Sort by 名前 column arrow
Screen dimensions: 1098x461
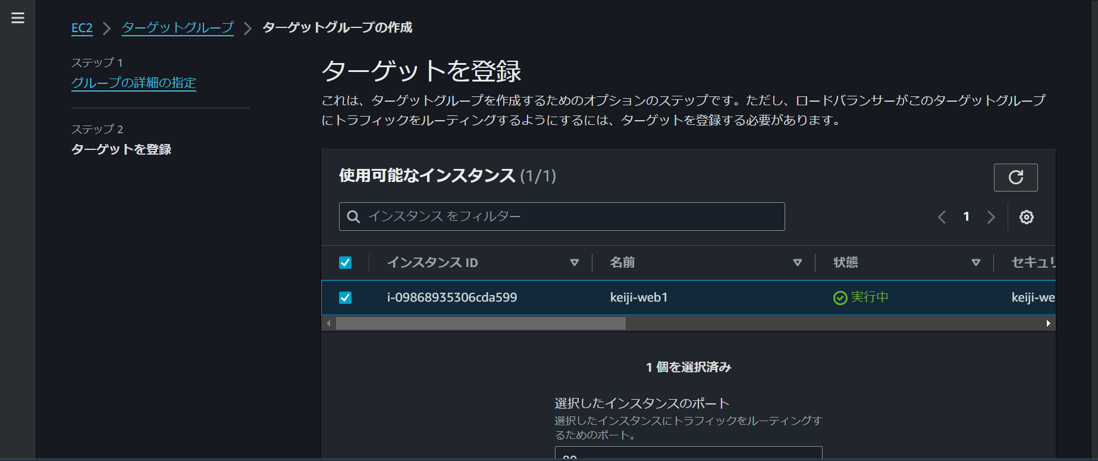[x=797, y=262]
